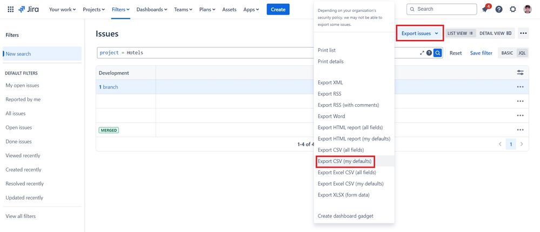Open the app switcher grid icon

(x=11, y=9)
